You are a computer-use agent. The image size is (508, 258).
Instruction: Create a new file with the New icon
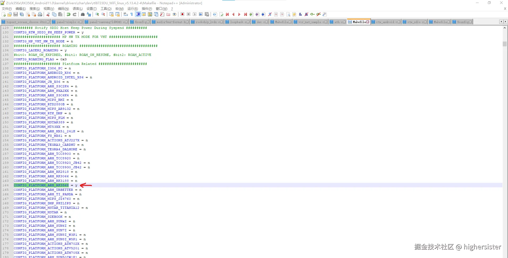click(4, 14)
